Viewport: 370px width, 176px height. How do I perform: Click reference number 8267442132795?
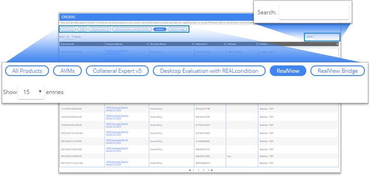pos(202,117)
